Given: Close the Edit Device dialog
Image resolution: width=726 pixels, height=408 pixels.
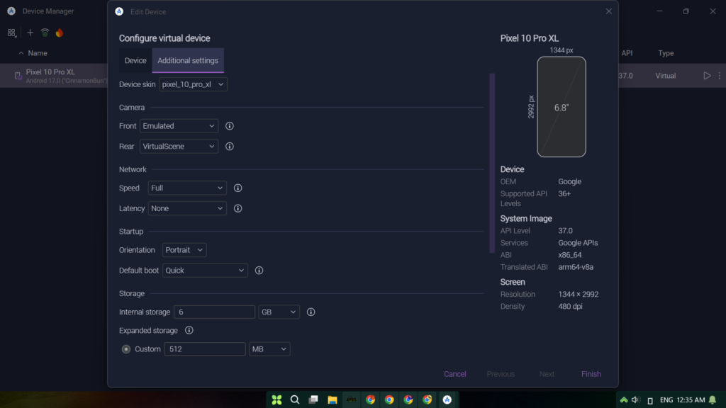Looking at the screenshot, I should (x=608, y=11).
